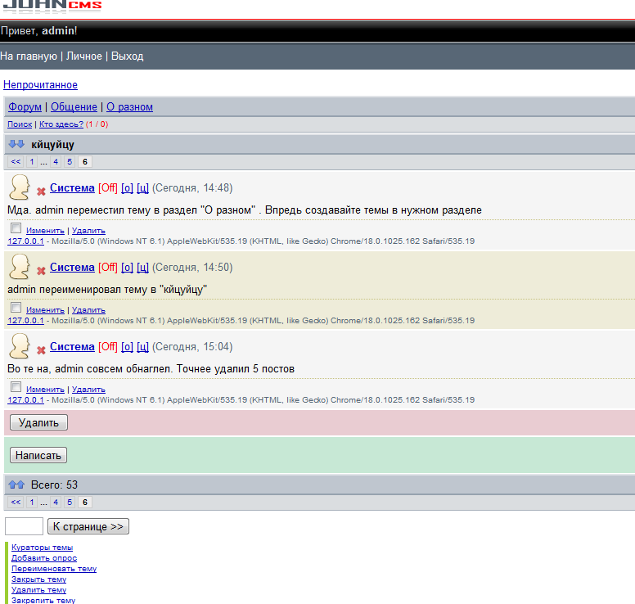
Task: Click the down arrows icon beside topic title
Action: pos(16,145)
